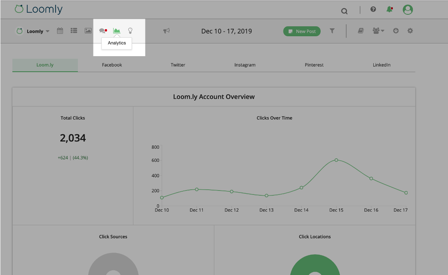This screenshot has height=275, width=448.
Task: Select the Loom.ly tab
Action: pos(45,65)
